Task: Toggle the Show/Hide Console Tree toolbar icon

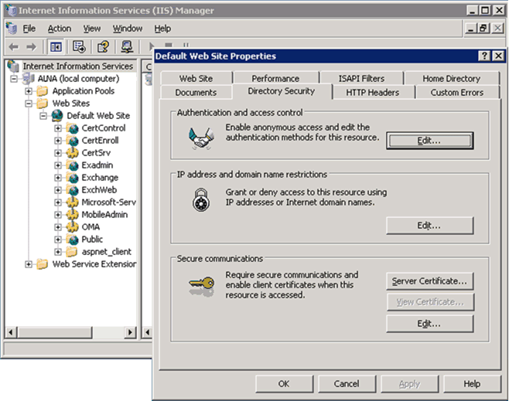Action: click(x=56, y=47)
